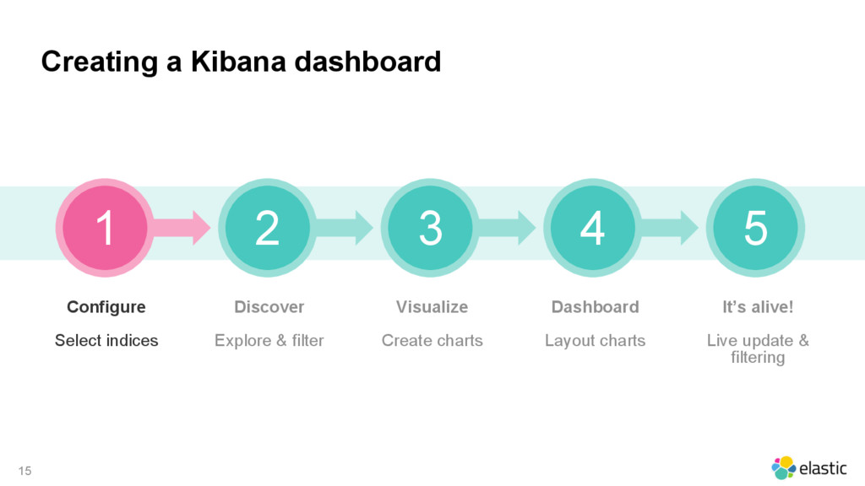Viewport: 865px width, 486px height.
Task: Click the arrow between steps 3 and 4
Action: (508, 228)
